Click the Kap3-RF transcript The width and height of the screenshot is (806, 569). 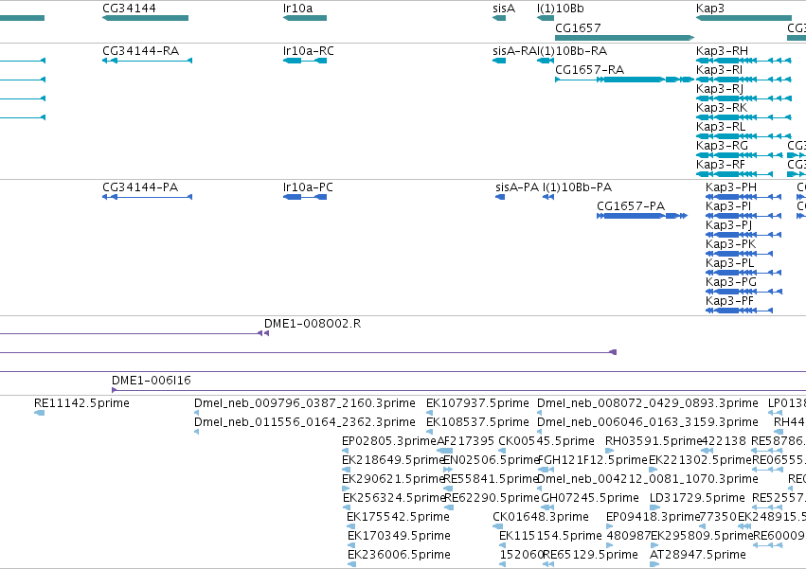click(734, 174)
